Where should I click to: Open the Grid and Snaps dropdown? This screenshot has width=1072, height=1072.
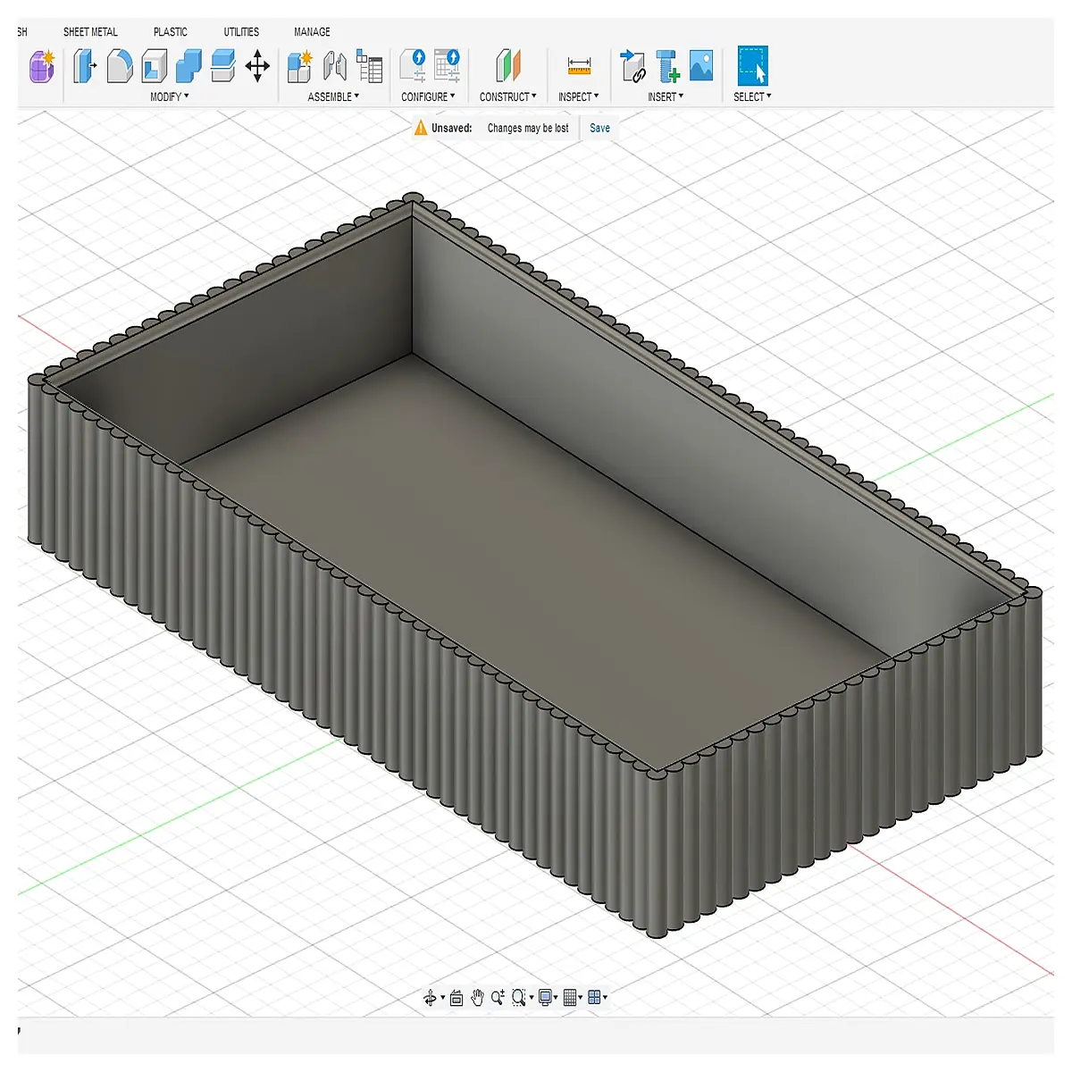click(x=574, y=998)
